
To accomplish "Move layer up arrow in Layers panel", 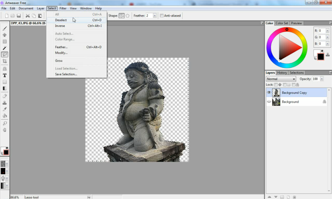I will [269, 197].
